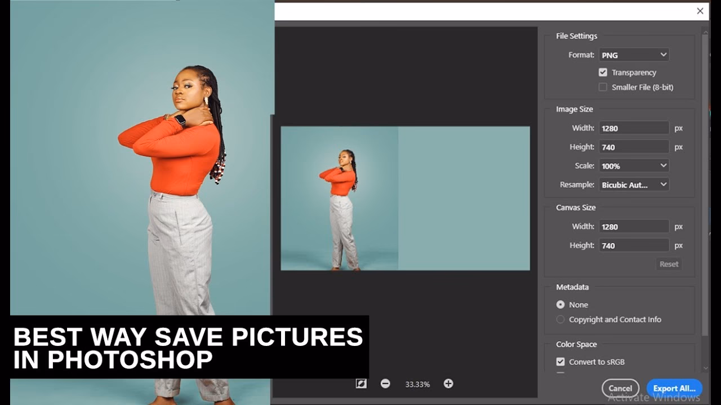Viewport: 721px width, 405px height.
Task: Uncheck Convert to sRGB
Action: [x=559, y=362]
